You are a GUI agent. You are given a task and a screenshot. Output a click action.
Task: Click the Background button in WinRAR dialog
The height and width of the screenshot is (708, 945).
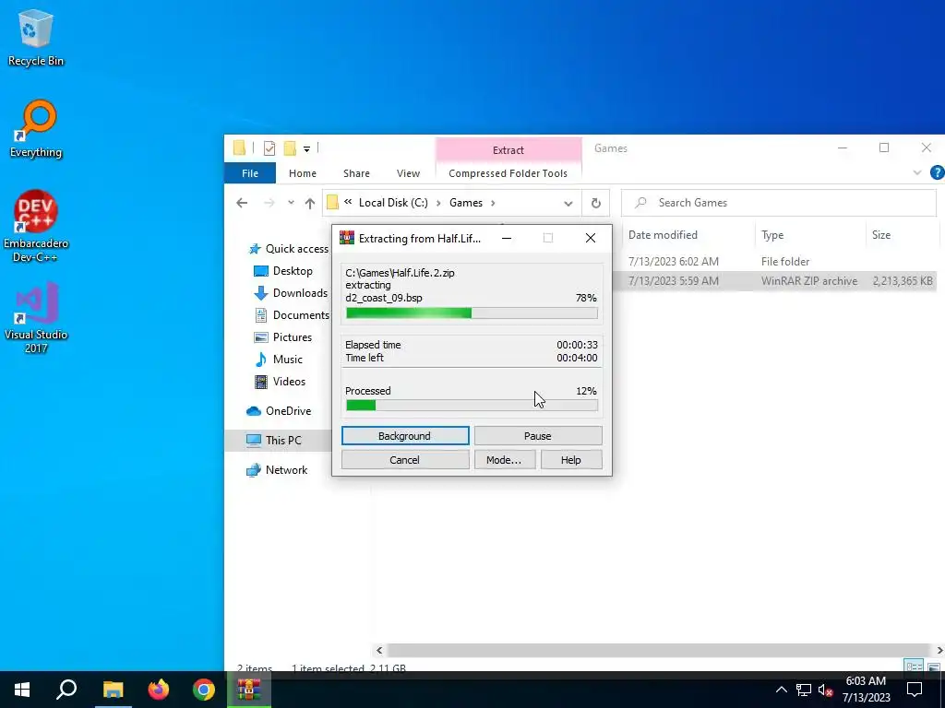[x=405, y=436]
